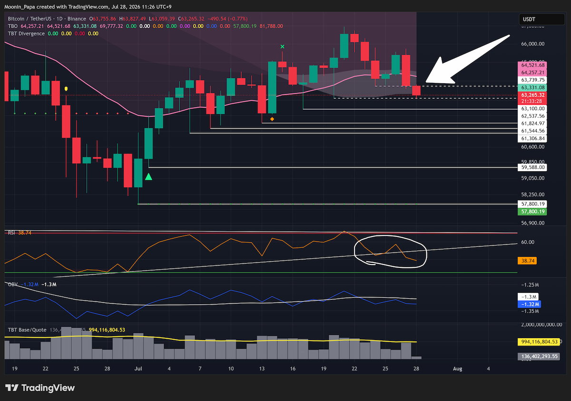Screen dimensions: 571x401
Task: Click the pink 64,521.68 price label
Action: tap(533, 65)
